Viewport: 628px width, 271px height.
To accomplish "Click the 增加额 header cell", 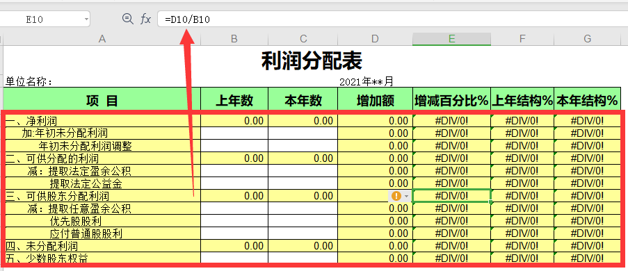I will tap(376, 101).
